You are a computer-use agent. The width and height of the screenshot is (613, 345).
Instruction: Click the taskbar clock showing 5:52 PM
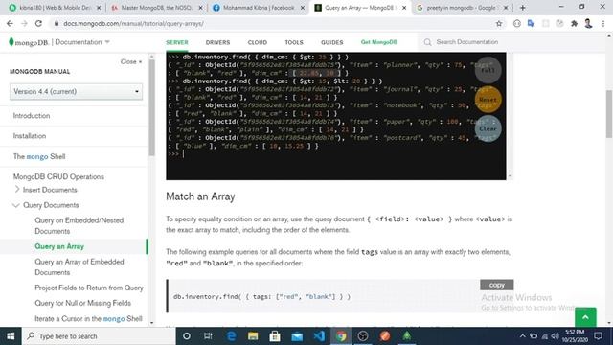tap(575, 336)
